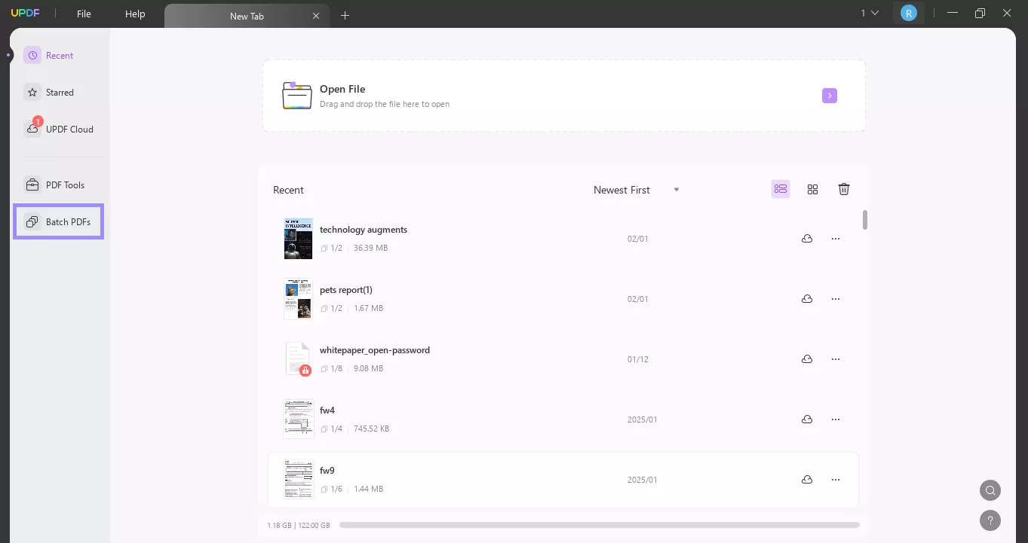Image resolution: width=1028 pixels, height=543 pixels.
Task: Click the Open File label
Action: tap(342, 89)
